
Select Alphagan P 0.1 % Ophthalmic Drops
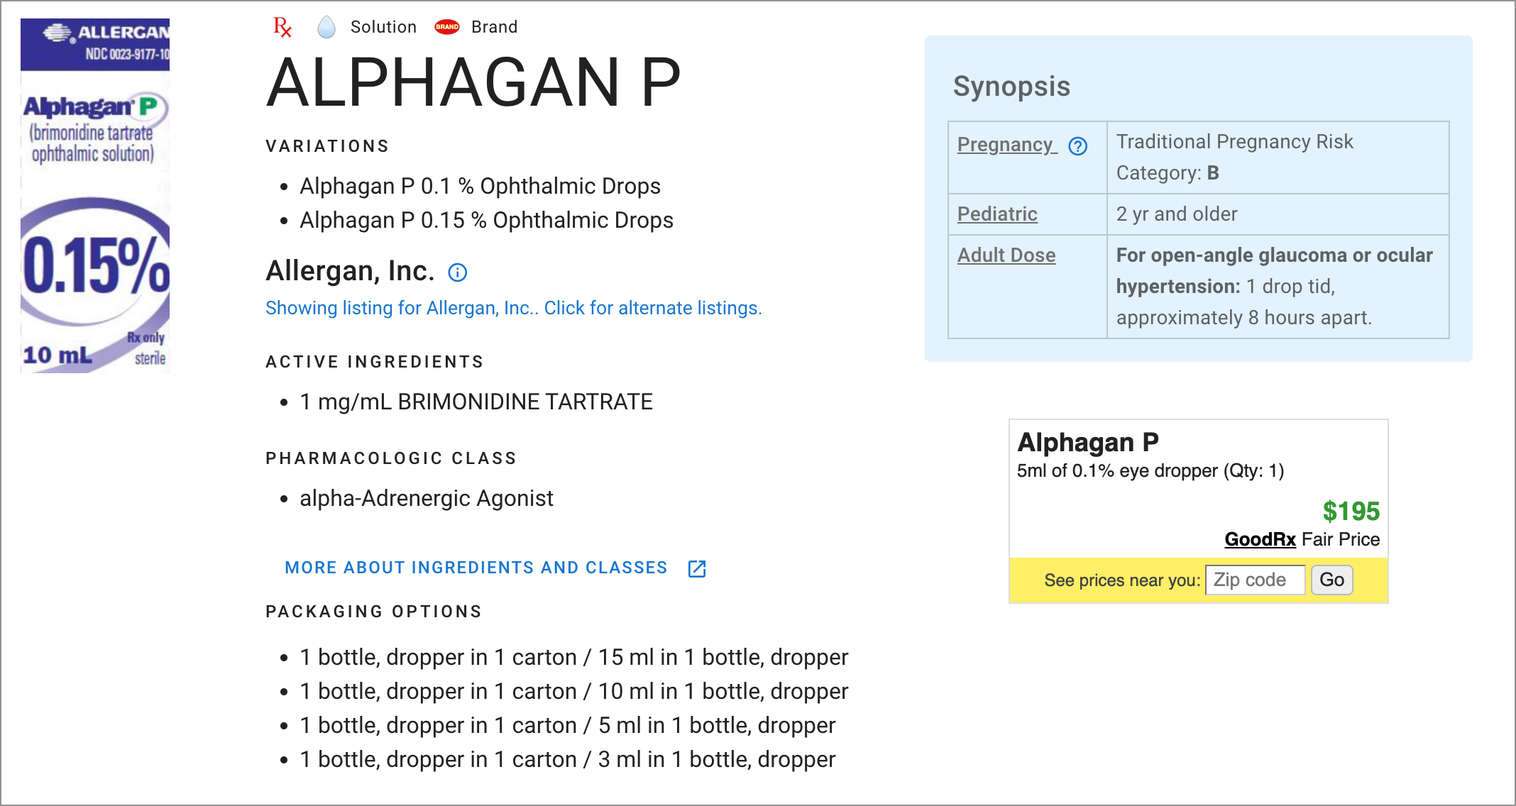(480, 186)
